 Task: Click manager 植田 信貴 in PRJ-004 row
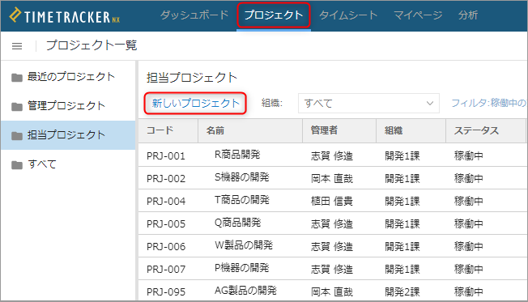(x=332, y=202)
